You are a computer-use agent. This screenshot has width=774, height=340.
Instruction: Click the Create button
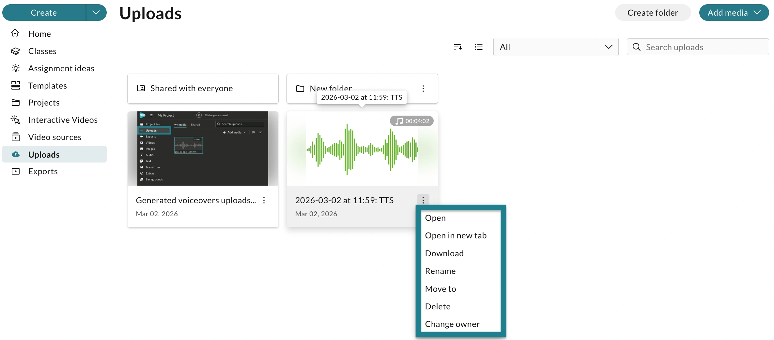[44, 12]
